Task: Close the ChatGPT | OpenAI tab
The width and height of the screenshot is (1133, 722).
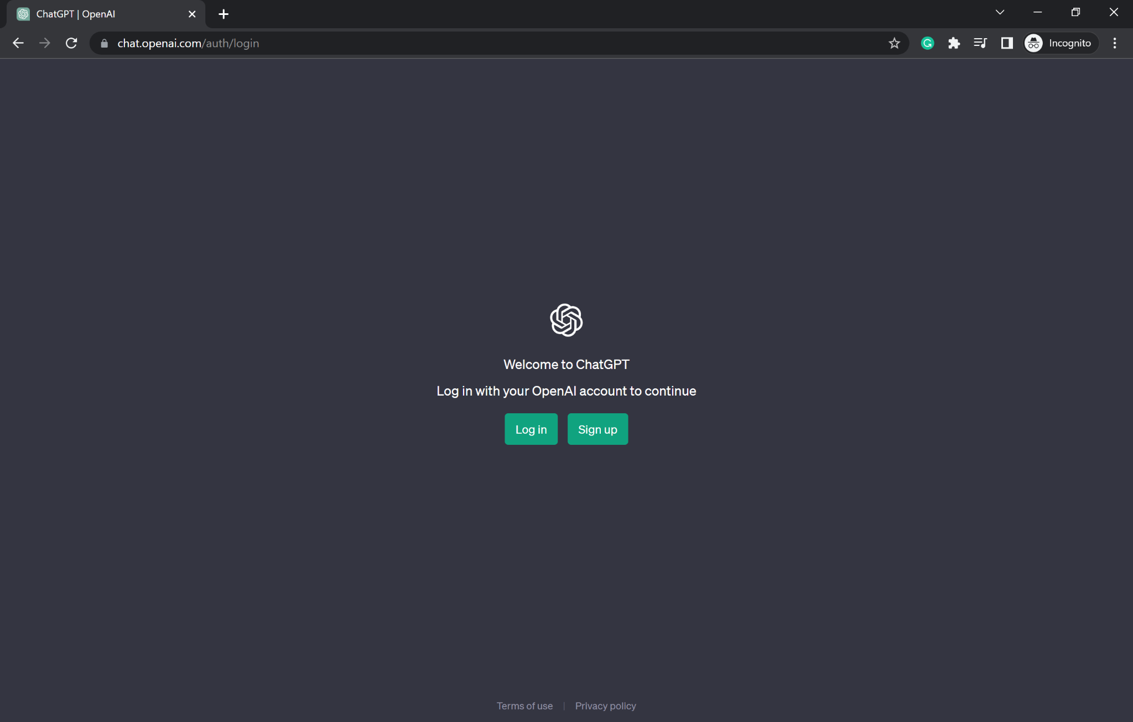Action: pos(192,14)
